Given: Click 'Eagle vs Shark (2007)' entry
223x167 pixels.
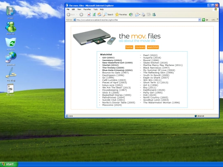Looking at the screenshot, I should [x=156, y=78].
